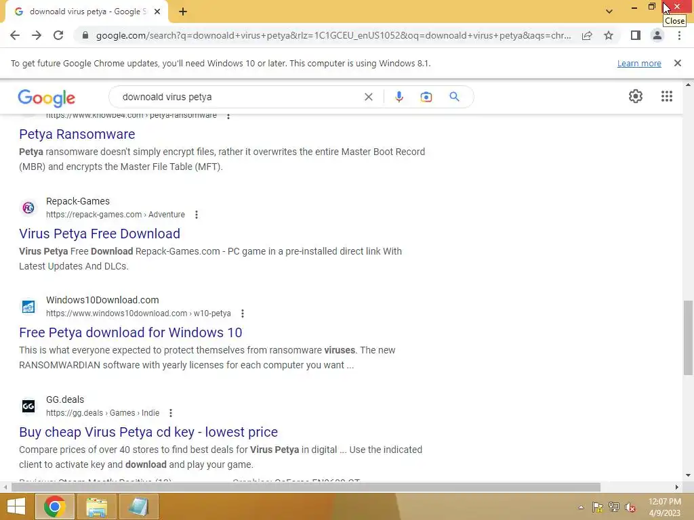
Task: Share this page from the address bar
Action: click(x=587, y=35)
